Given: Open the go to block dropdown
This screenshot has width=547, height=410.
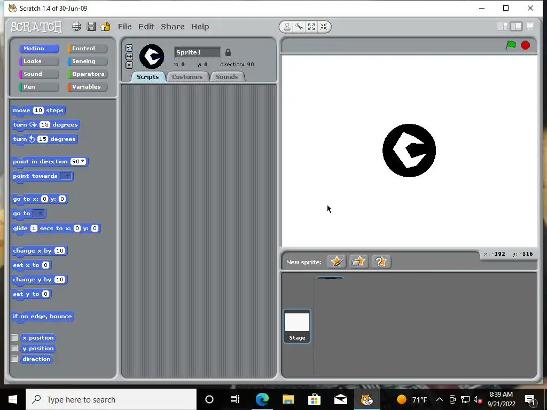Looking at the screenshot, I should [x=39, y=214].
